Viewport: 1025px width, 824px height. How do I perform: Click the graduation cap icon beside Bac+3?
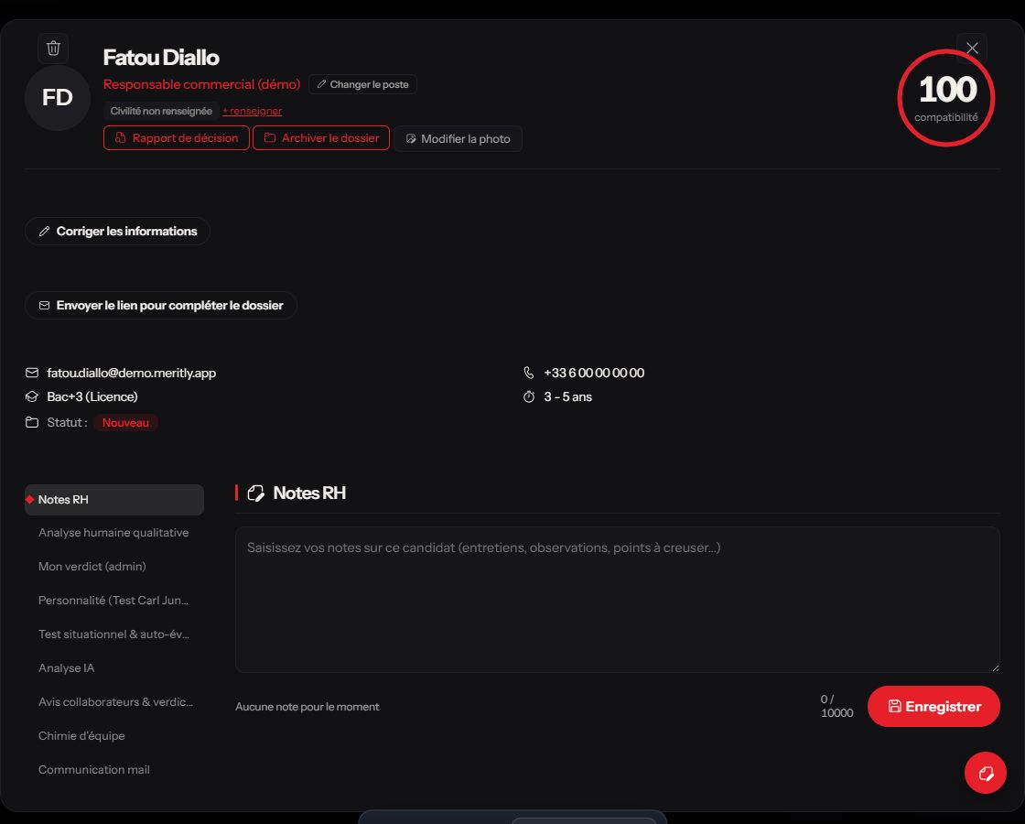(32, 397)
